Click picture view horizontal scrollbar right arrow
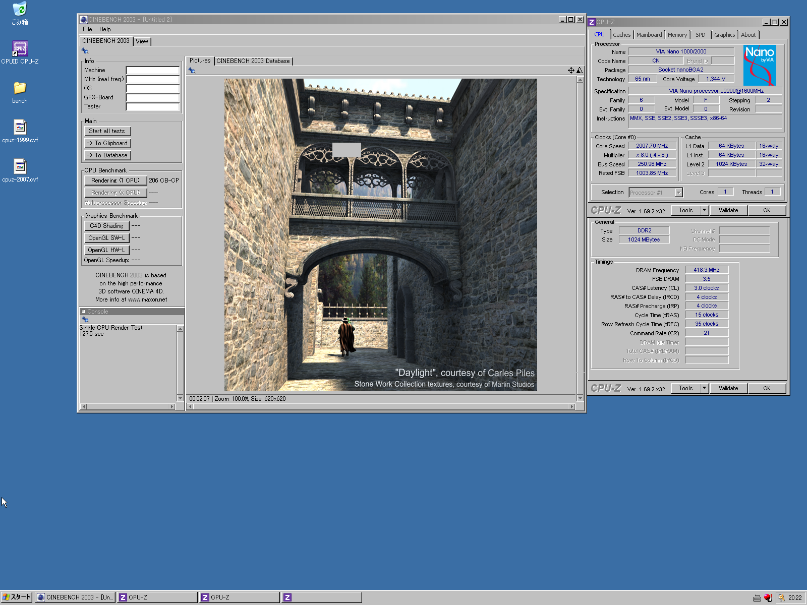807x605 pixels. click(x=571, y=406)
